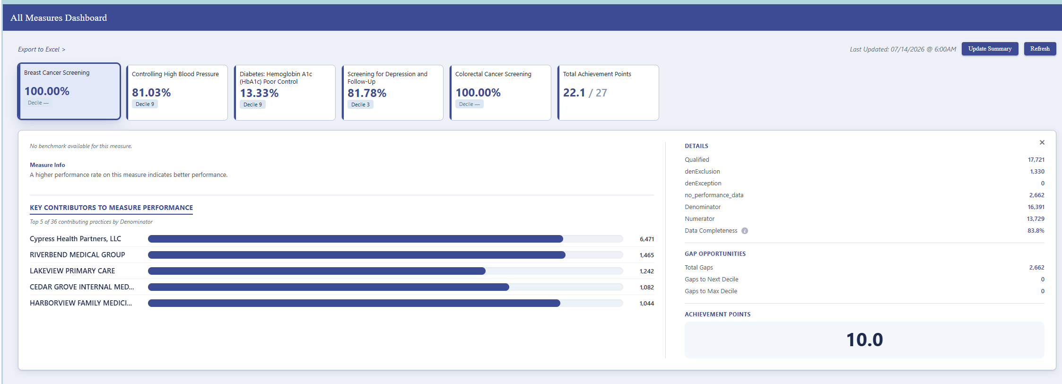Click the Data Completeness info icon
The image size is (1062, 384).
[x=745, y=231]
